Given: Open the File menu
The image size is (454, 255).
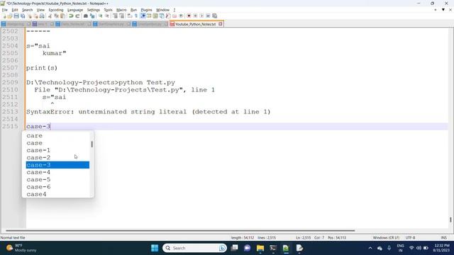Looking at the screenshot, I should tap(5, 10).
